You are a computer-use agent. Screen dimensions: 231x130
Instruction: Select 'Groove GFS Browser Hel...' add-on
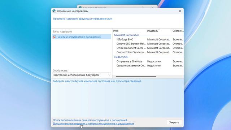point(131,44)
